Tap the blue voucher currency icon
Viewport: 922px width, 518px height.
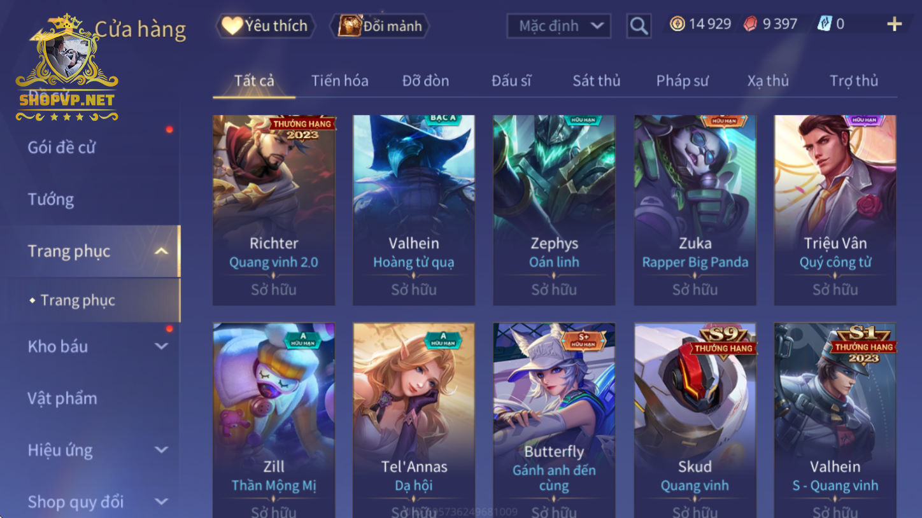click(825, 24)
